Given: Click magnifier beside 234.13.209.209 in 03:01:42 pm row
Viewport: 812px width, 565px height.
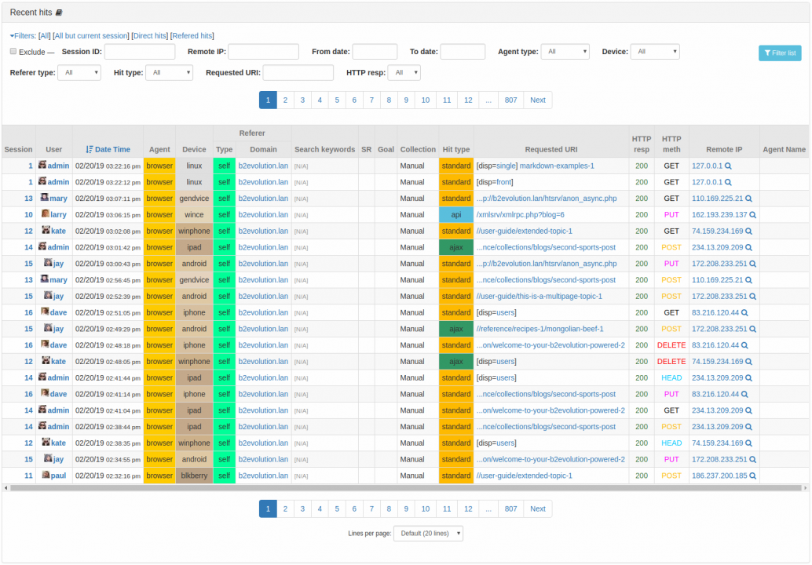Looking at the screenshot, I should click(749, 247).
